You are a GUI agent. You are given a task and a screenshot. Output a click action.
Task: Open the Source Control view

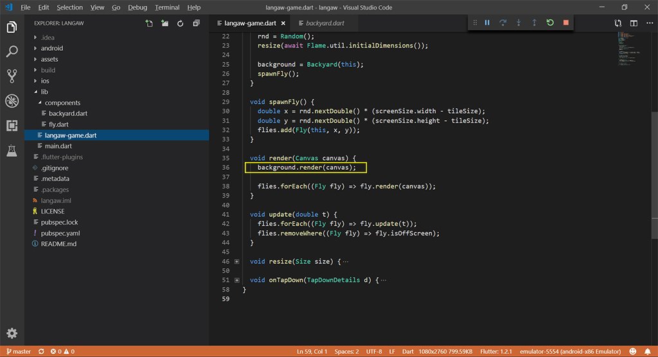(12, 76)
